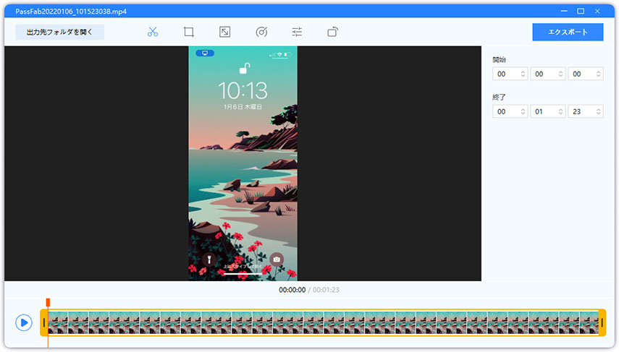Click the total duration 00:01:23 text
This screenshot has height=352, width=619.
pos(326,290)
